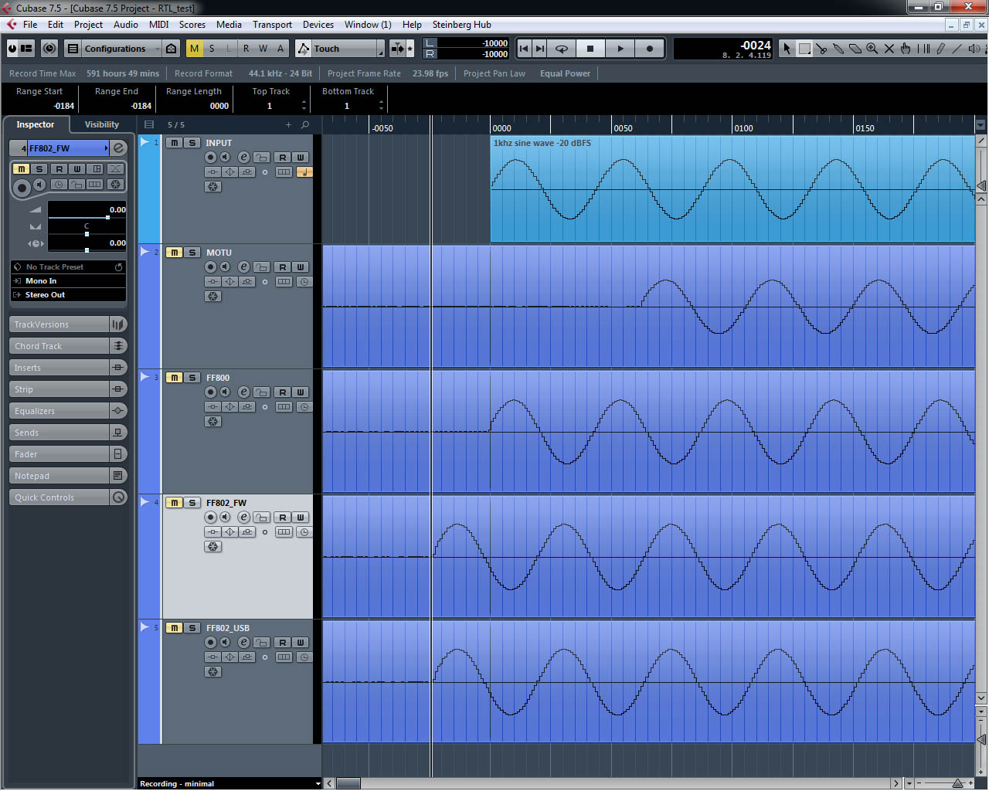This screenshot has width=989, height=791.
Task: Open channel settings for INPUT track
Action: [243, 158]
